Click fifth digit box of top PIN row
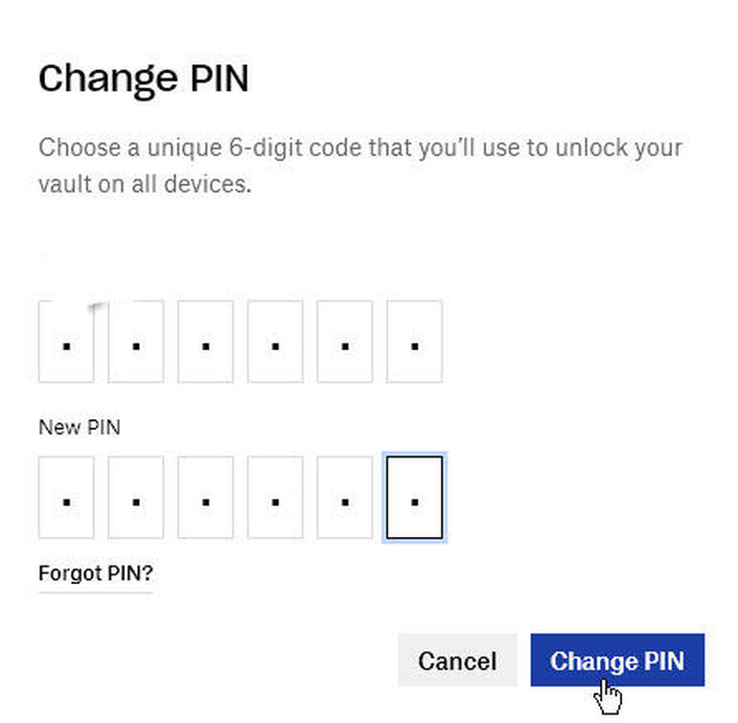This screenshot has width=738, height=723. tap(344, 341)
